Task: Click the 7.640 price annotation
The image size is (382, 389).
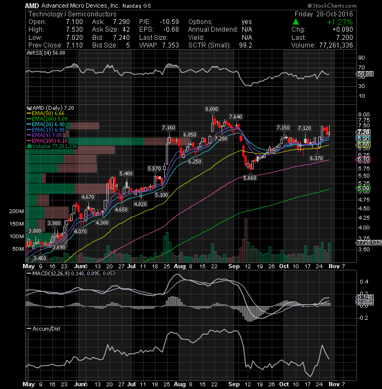Action: tap(236, 117)
